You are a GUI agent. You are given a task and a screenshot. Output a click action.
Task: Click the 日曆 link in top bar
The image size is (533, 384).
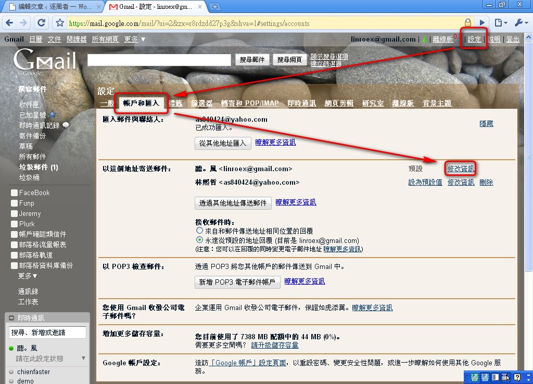click(x=36, y=40)
